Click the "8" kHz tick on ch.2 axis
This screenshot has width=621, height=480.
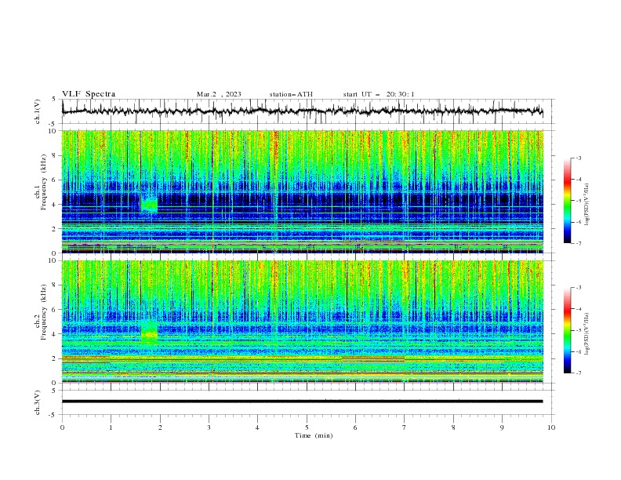(x=55, y=285)
